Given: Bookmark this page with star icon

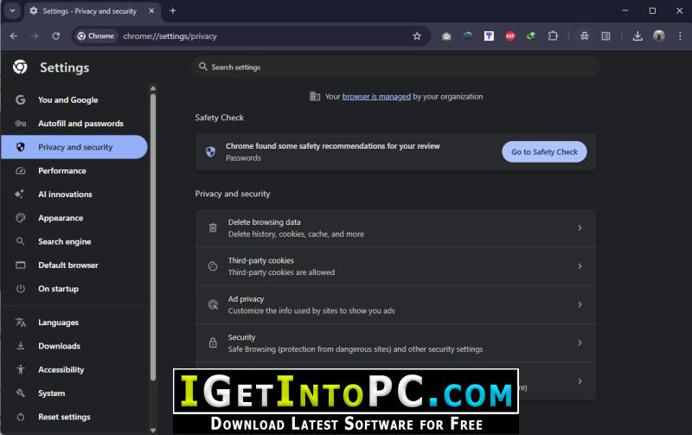Looking at the screenshot, I should [417, 36].
